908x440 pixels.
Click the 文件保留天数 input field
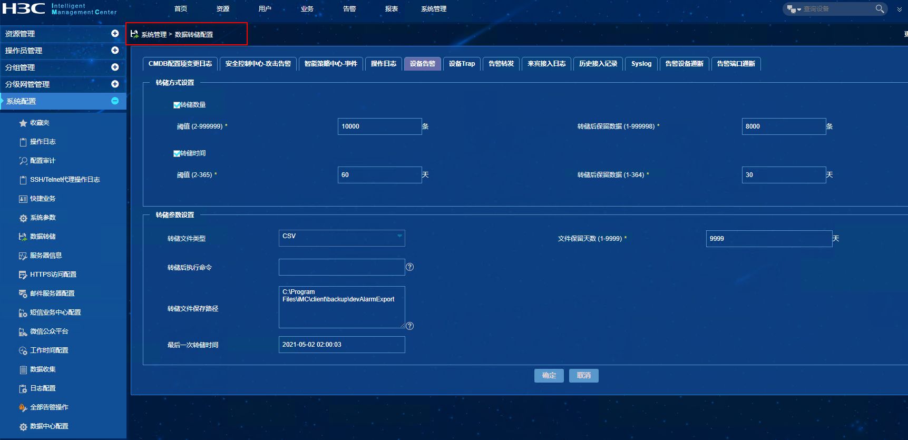point(769,239)
